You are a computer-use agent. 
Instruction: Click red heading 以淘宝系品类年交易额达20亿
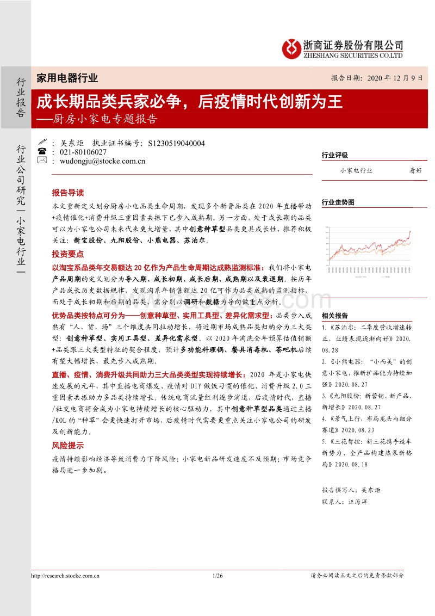pyautogui.click(x=158, y=268)
